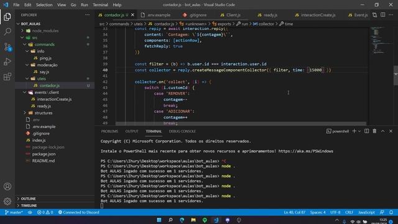Change Spaces: 4 indentation setting

(x=318, y=212)
